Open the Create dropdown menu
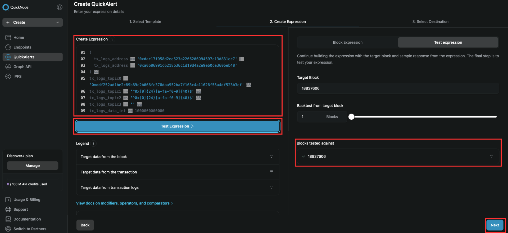 [33, 23]
